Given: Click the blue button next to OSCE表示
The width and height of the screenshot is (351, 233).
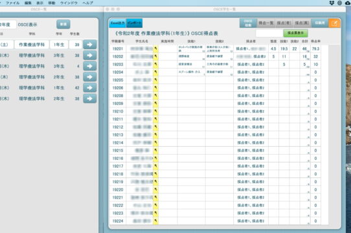Looking at the screenshot, I should coord(63,24).
